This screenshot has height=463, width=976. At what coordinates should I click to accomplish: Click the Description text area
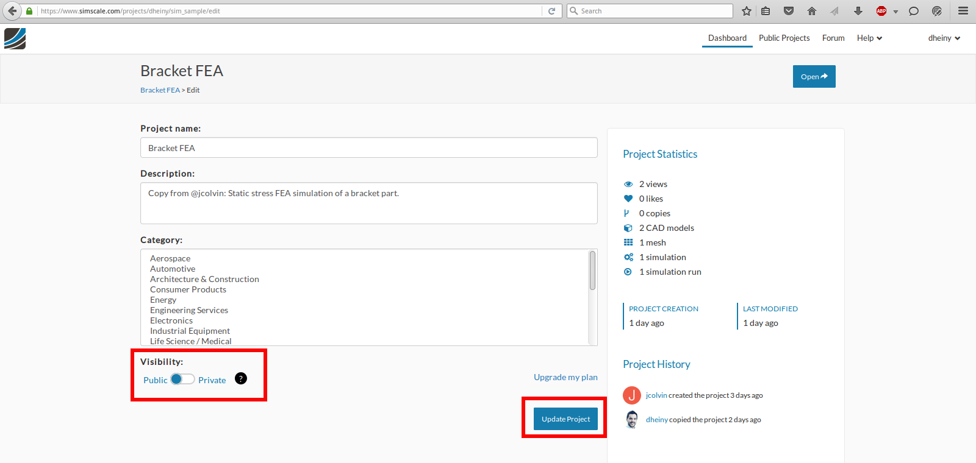(x=369, y=203)
